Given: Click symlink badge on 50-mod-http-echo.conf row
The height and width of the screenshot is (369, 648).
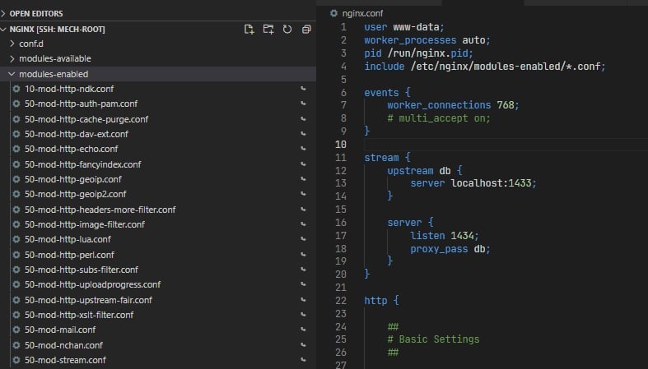Looking at the screenshot, I should [x=303, y=149].
